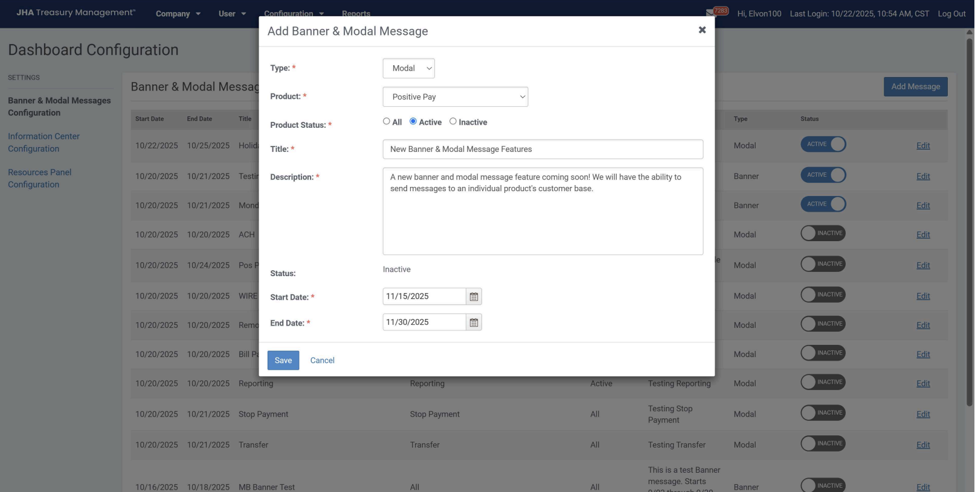Click the Start Date input field

point(424,297)
